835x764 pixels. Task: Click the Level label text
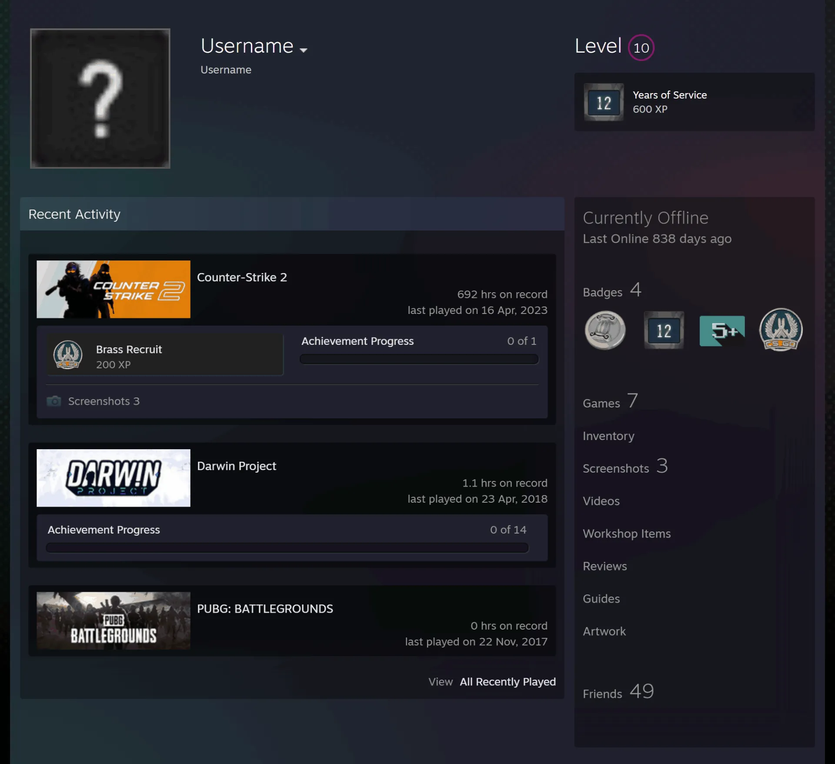[x=598, y=46]
